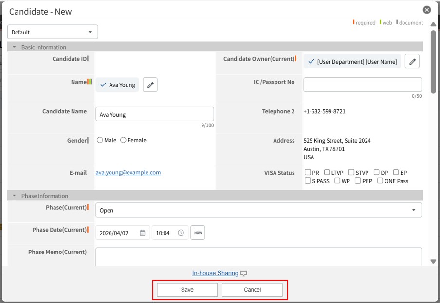440x303 pixels.
Task: Open the calendar icon in Phase Date
Action: click(x=143, y=233)
